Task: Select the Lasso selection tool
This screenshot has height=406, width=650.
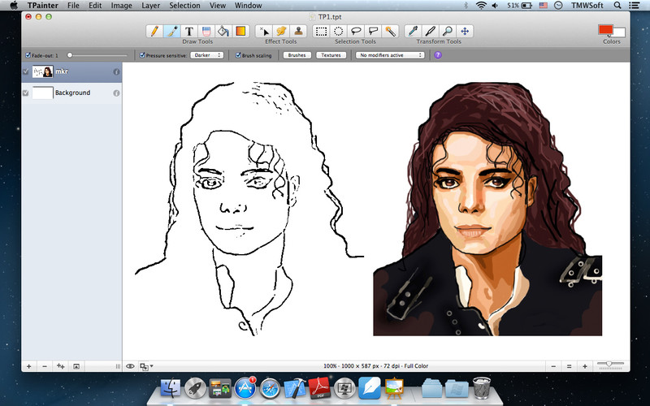Action: pyautogui.click(x=356, y=31)
